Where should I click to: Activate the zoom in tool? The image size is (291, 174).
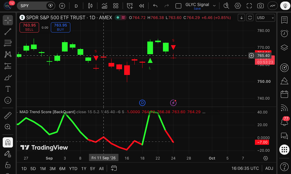8,127
